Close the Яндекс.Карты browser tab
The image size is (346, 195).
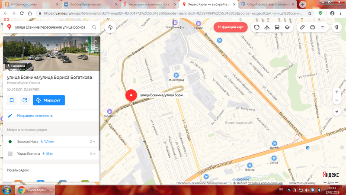point(234,4)
